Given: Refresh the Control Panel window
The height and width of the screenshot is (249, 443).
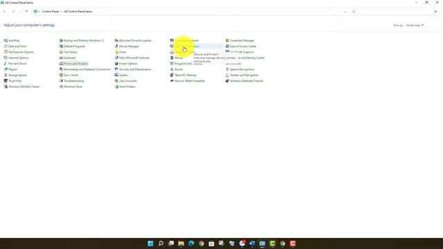Looking at the screenshot, I should tap(354, 12).
